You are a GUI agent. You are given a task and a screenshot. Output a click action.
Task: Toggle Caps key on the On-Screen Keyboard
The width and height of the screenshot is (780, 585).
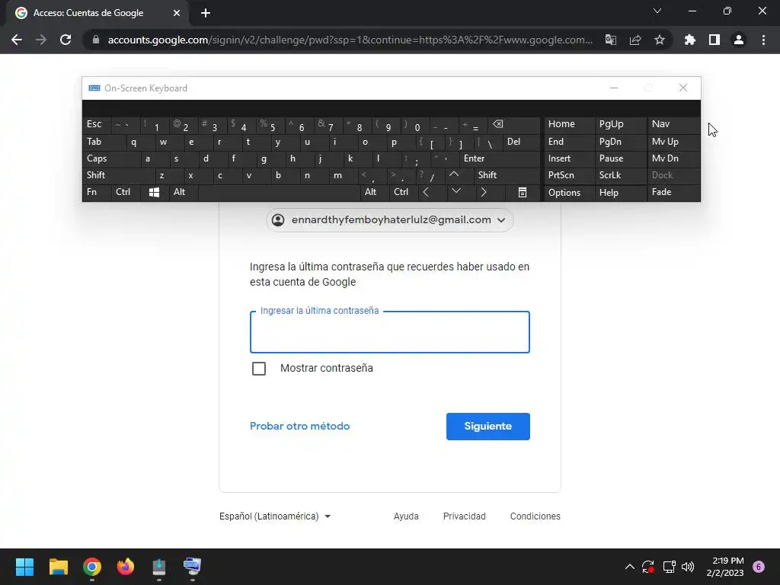point(111,158)
